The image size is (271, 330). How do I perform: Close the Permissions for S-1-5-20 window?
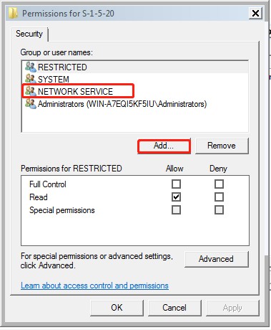click(x=255, y=13)
